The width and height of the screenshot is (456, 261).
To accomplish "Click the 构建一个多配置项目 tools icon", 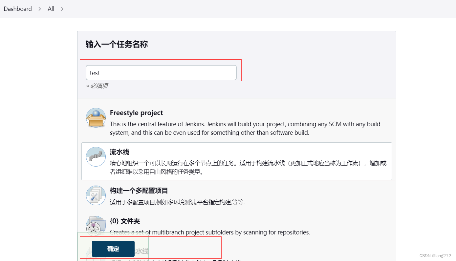I will click(96, 195).
